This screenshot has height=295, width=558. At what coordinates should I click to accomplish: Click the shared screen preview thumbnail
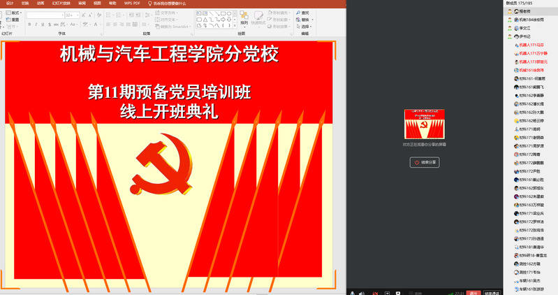pos(425,124)
